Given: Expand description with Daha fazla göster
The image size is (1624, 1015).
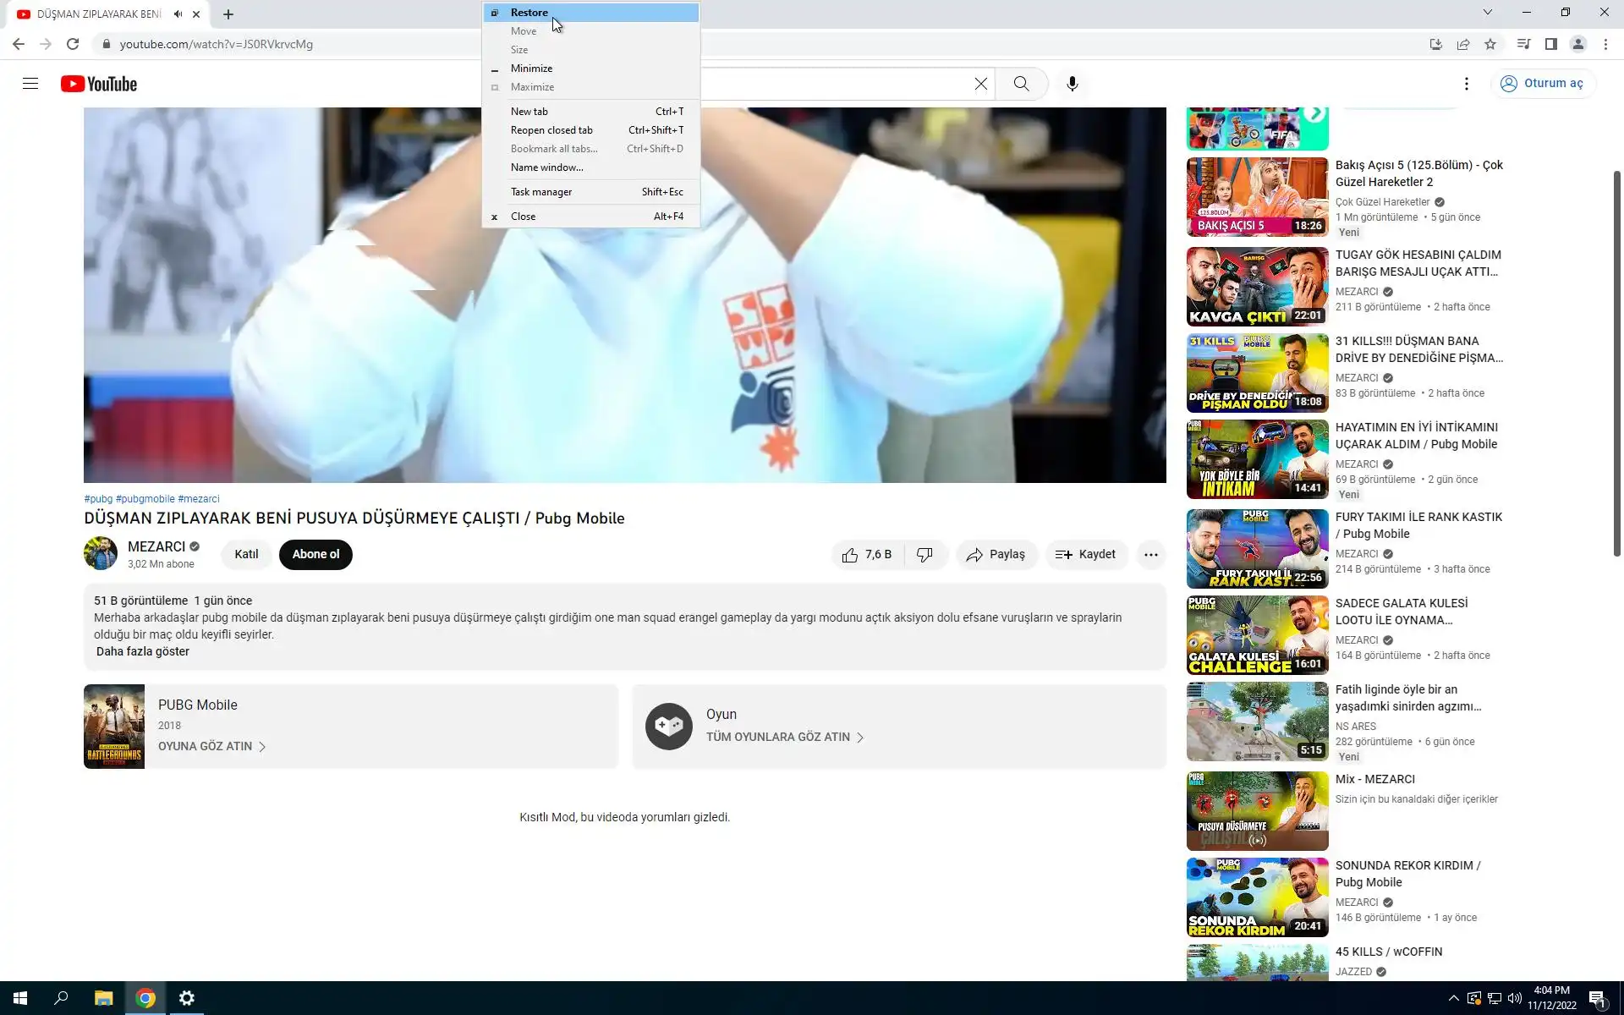Looking at the screenshot, I should (x=143, y=651).
